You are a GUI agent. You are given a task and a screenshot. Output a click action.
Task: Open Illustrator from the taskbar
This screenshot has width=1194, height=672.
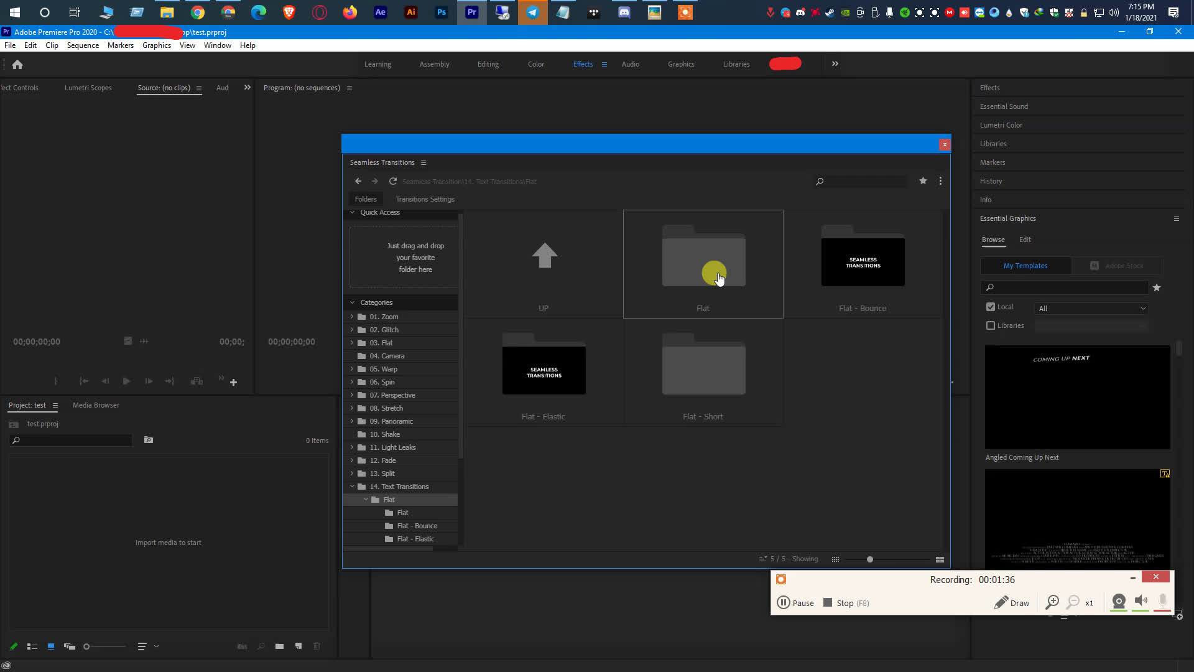(x=410, y=12)
